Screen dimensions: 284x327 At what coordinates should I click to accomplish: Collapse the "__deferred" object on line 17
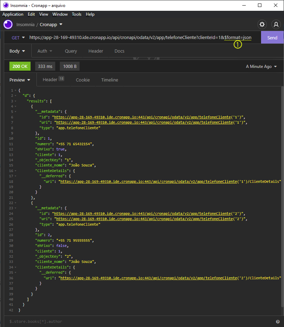(x=15, y=176)
